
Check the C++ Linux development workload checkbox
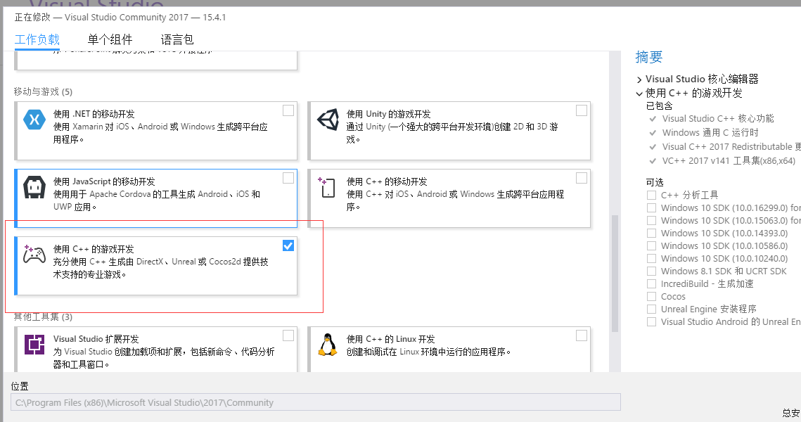tap(582, 335)
